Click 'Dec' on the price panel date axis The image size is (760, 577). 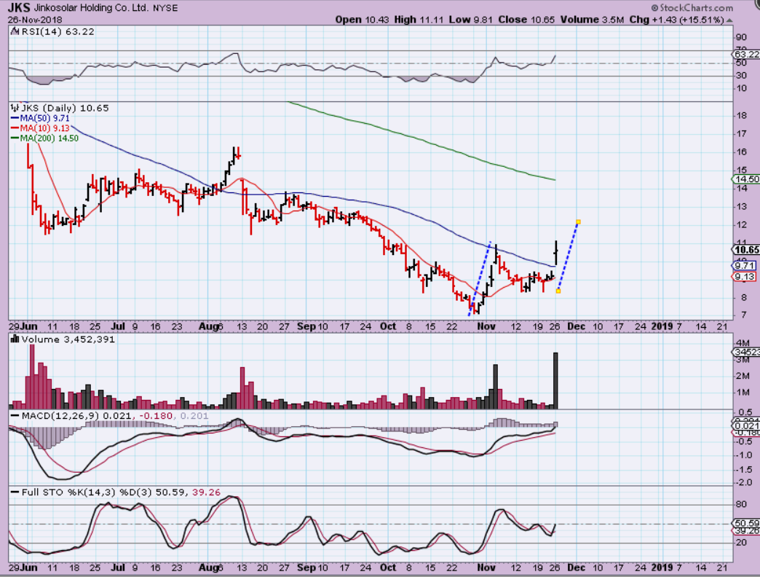(576, 326)
